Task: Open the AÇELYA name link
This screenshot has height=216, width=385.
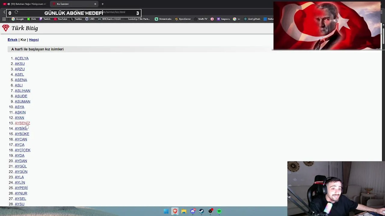Action: pos(22,58)
